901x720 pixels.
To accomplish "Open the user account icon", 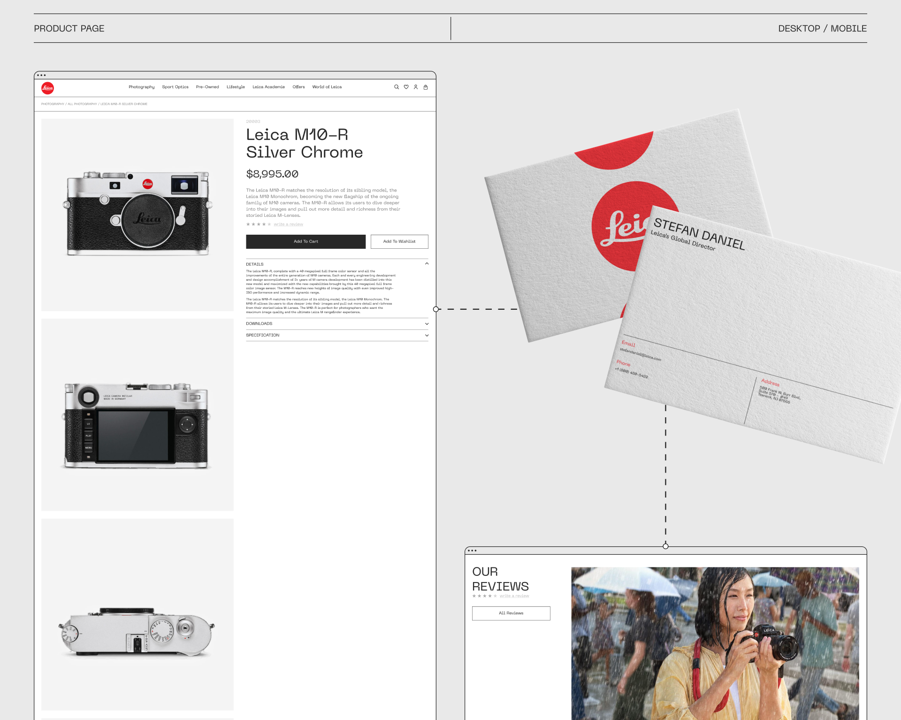I will point(416,87).
